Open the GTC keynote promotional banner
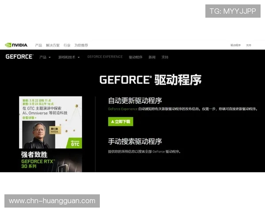Viewport: 265px width, 212px height. click(50, 122)
